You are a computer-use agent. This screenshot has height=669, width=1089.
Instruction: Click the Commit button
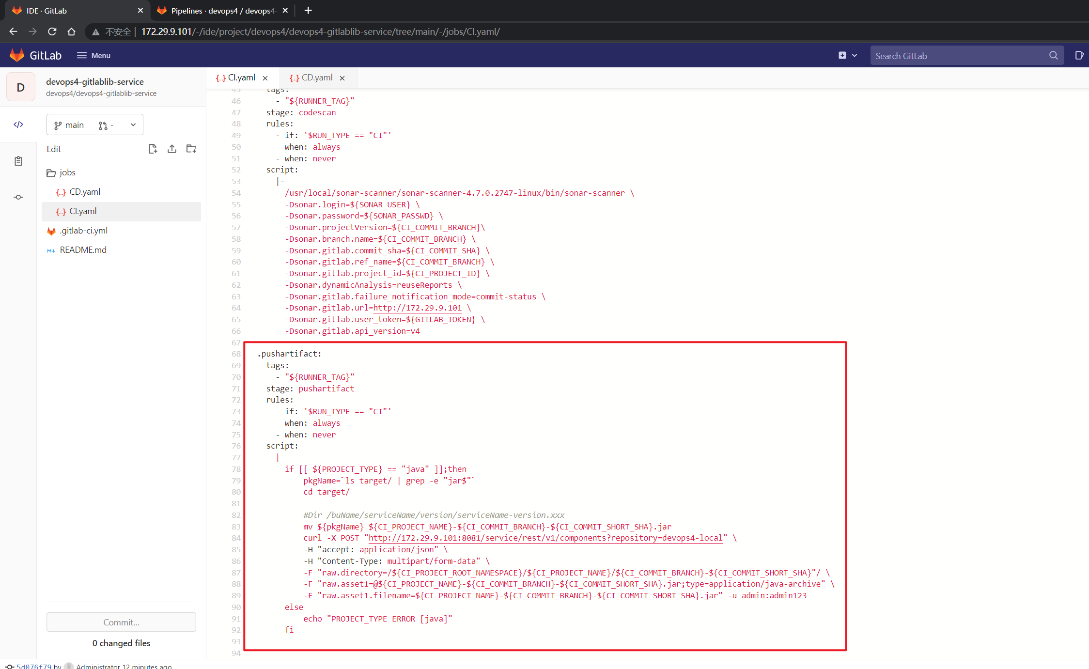[121, 622]
